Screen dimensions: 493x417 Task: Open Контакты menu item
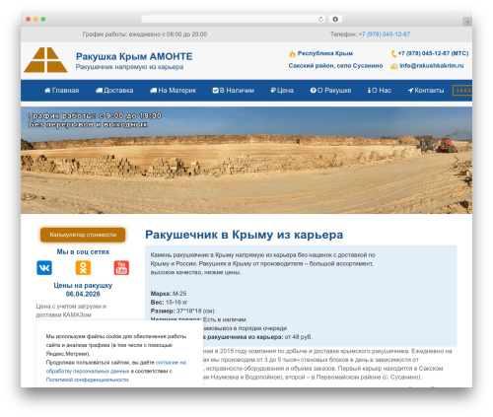426,91
